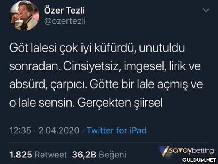Screen dimensions: 218x164
Task: Click the word Beğeni label
Action: (112, 155)
